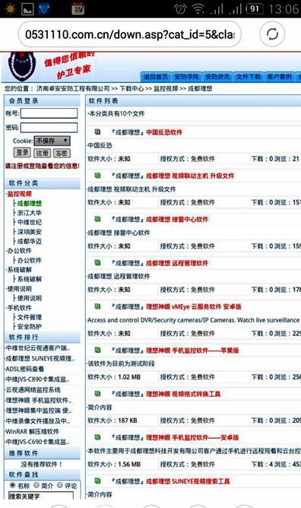The width and height of the screenshot is (301, 508).
Task: Click green icon beside vMEye 云服务软件
Action: coord(97,306)
